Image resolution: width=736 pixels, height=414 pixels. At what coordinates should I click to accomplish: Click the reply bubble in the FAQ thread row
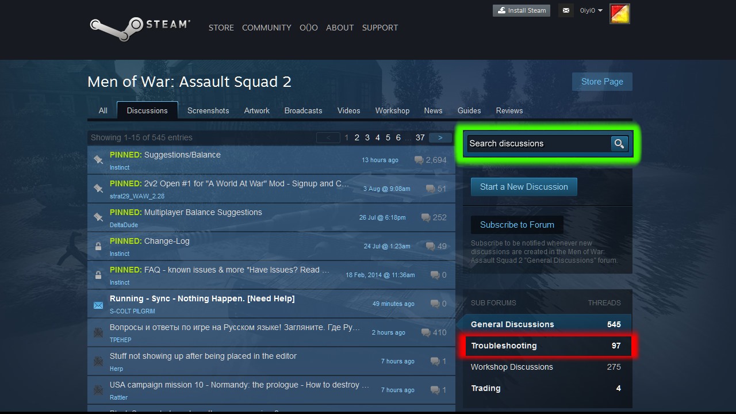pyautogui.click(x=435, y=275)
